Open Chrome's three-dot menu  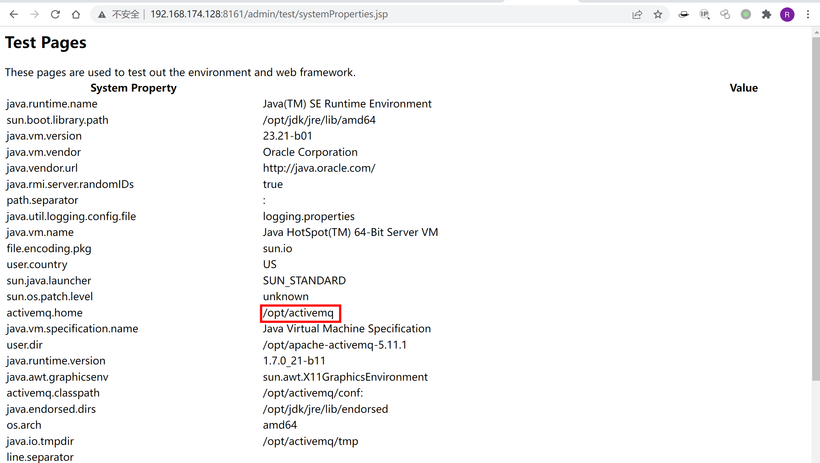pyautogui.click(x=808, y=14)
